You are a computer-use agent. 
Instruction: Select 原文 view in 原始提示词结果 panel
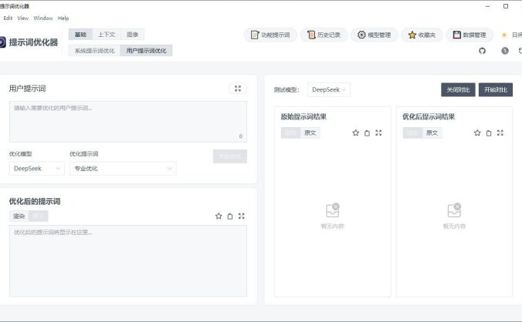pos(310,132)
